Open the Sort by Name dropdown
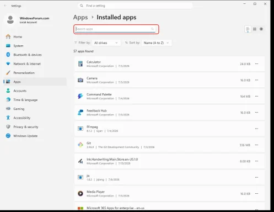The image size is (274, 212). coord(157,43)
